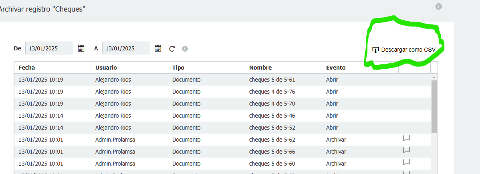This screenshot has width=480, height=174.
Task: Open comment icon for cheques 5 de 5-62
Action: [x=406, y=138]
